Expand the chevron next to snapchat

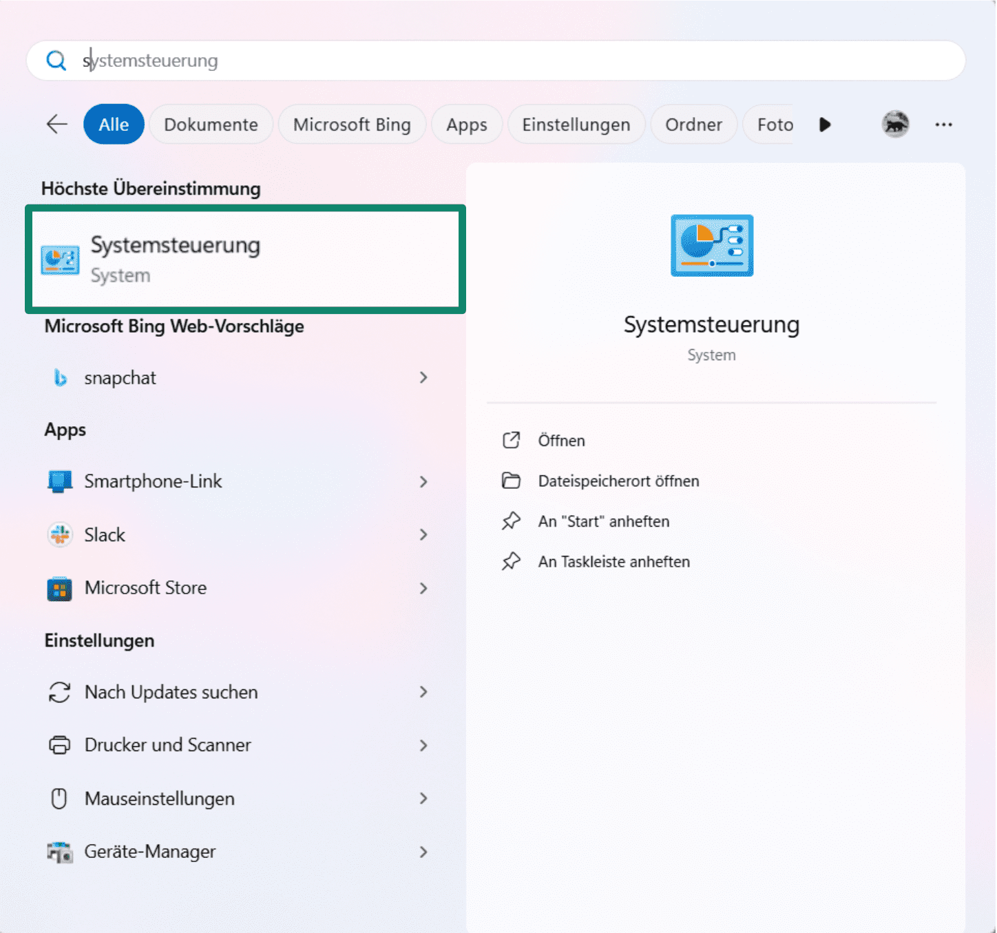423,377
